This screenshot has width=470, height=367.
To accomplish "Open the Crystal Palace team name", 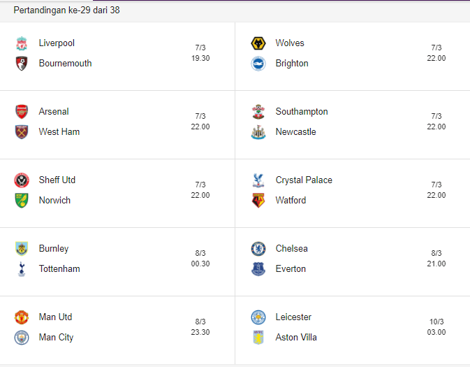I will [304, 180].
